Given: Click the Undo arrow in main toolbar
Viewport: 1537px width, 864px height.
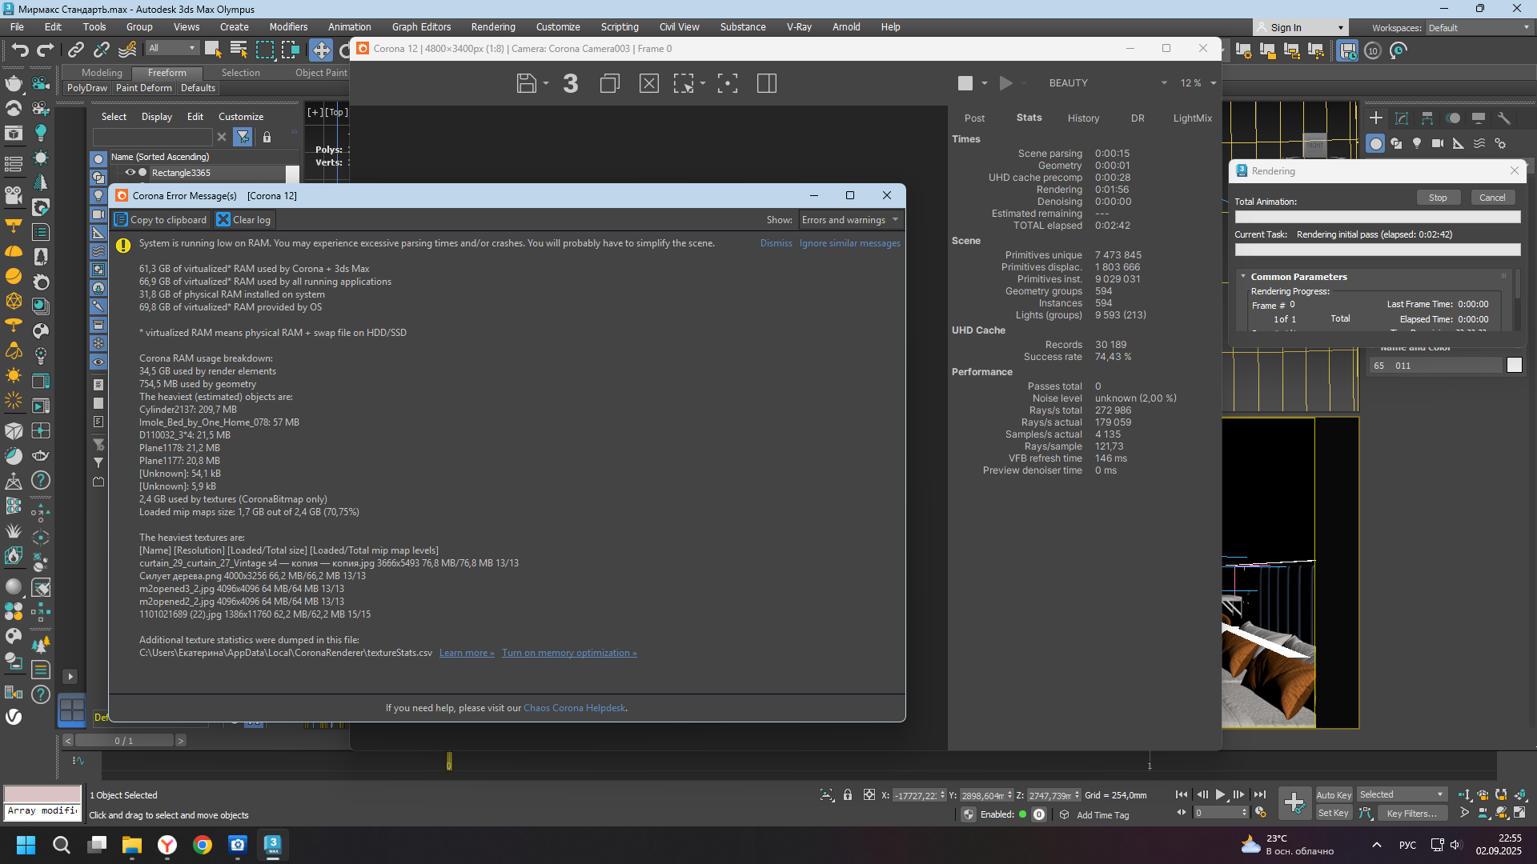Looking at the screenshot, I should click(x=20, y=50).
